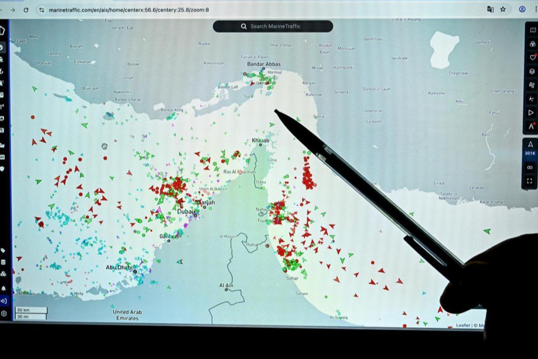Open the Chrome three-dot menu

pos(535,9)
